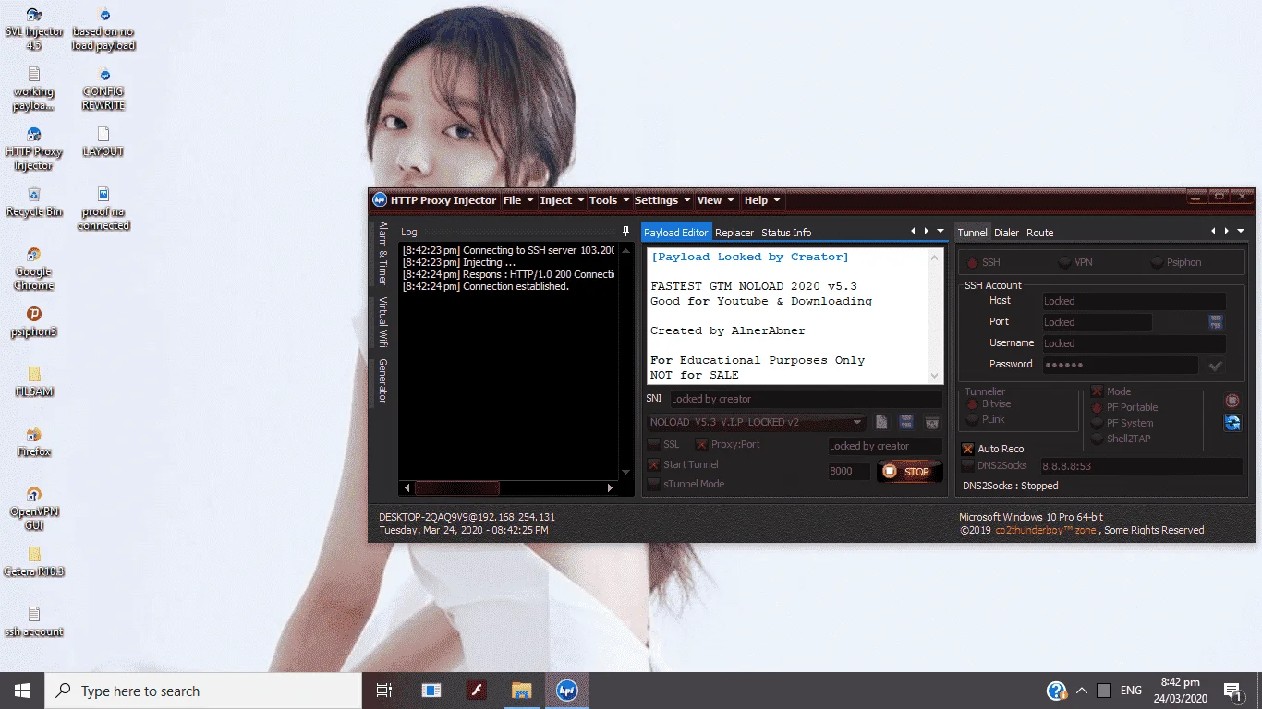Click the pin icon on Log panel header
This screenshot has height=709, width=1262.
point(626,232)
